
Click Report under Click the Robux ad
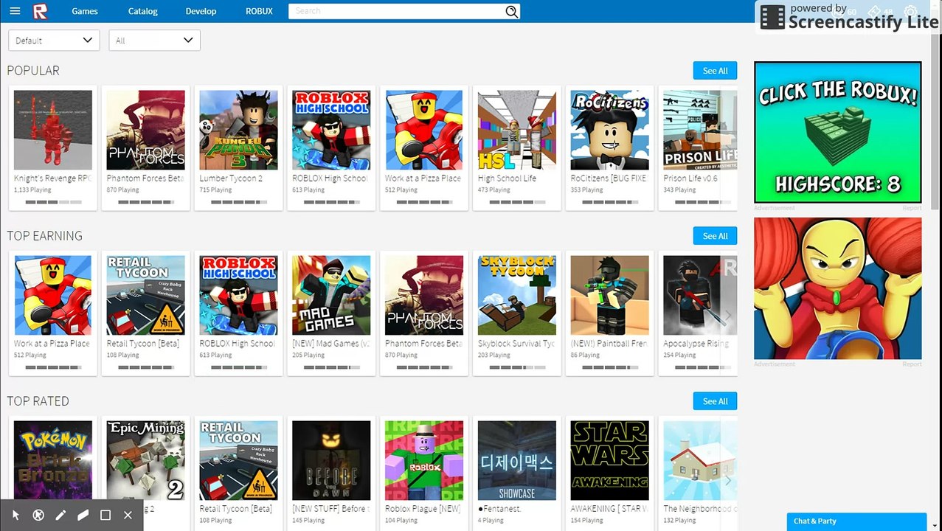coord(912,208)
